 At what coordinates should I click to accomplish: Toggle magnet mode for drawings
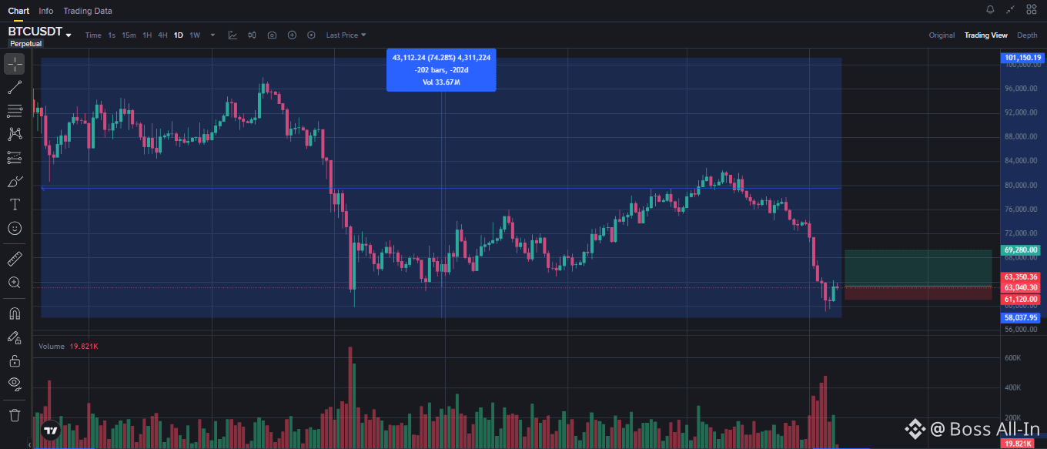click(14, 313)
